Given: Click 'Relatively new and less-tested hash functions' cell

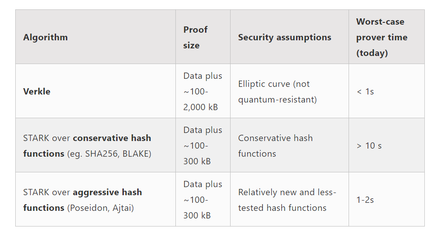Looking at the screenshot, I should click(x=289, y=199).
